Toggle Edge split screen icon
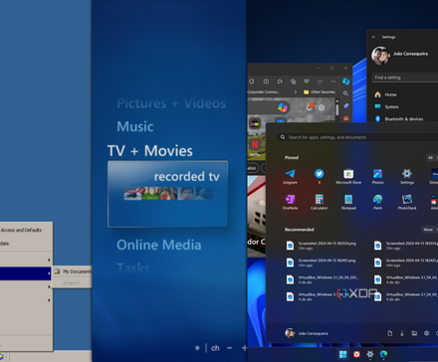438x362 pixels. pos(266,82)
